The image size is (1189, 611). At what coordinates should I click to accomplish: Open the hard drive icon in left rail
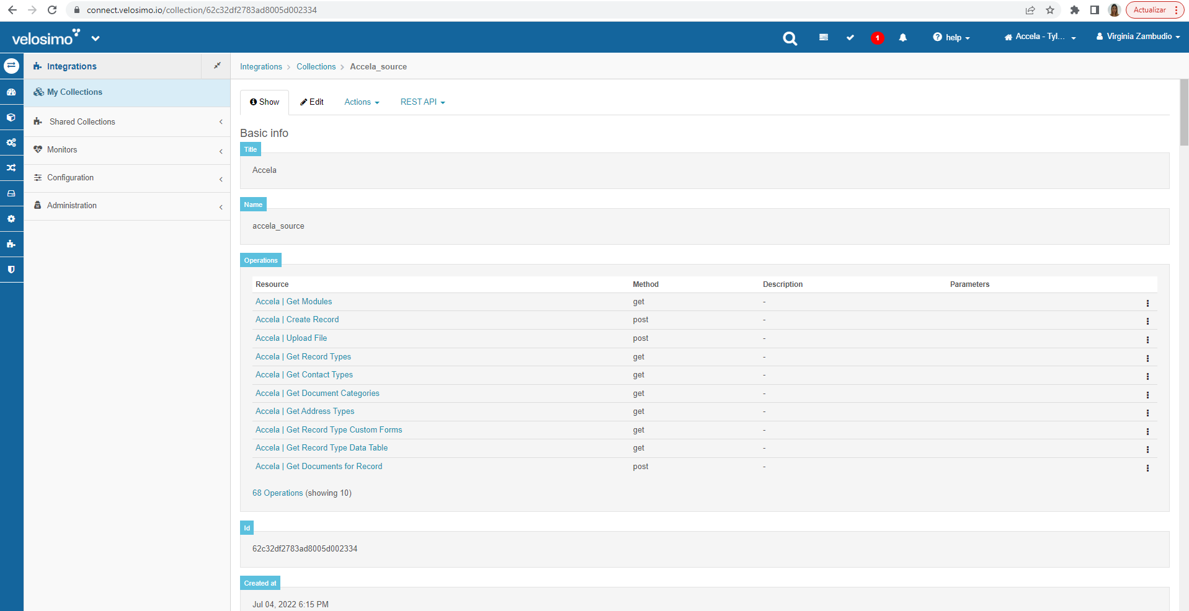coord(11,193)
